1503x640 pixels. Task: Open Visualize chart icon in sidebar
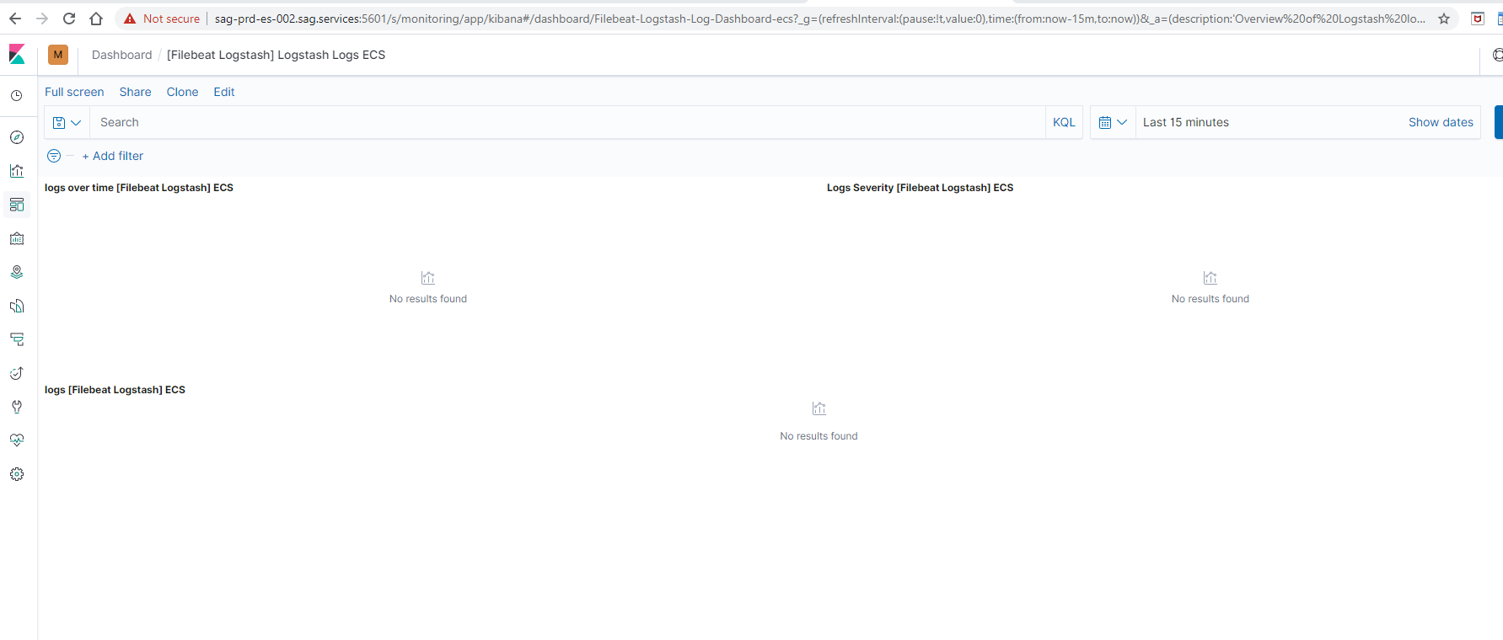(17, 171)
